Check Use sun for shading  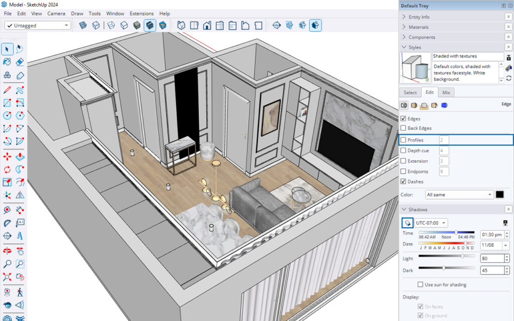click(x=421, y=284)
